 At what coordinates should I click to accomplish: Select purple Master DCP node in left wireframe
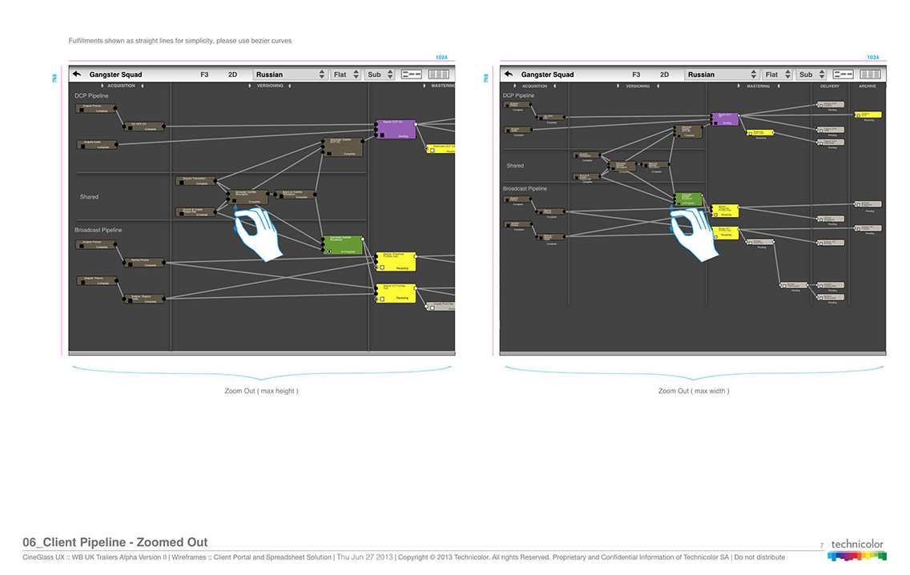pyautogui.click(x=396, y=130)
